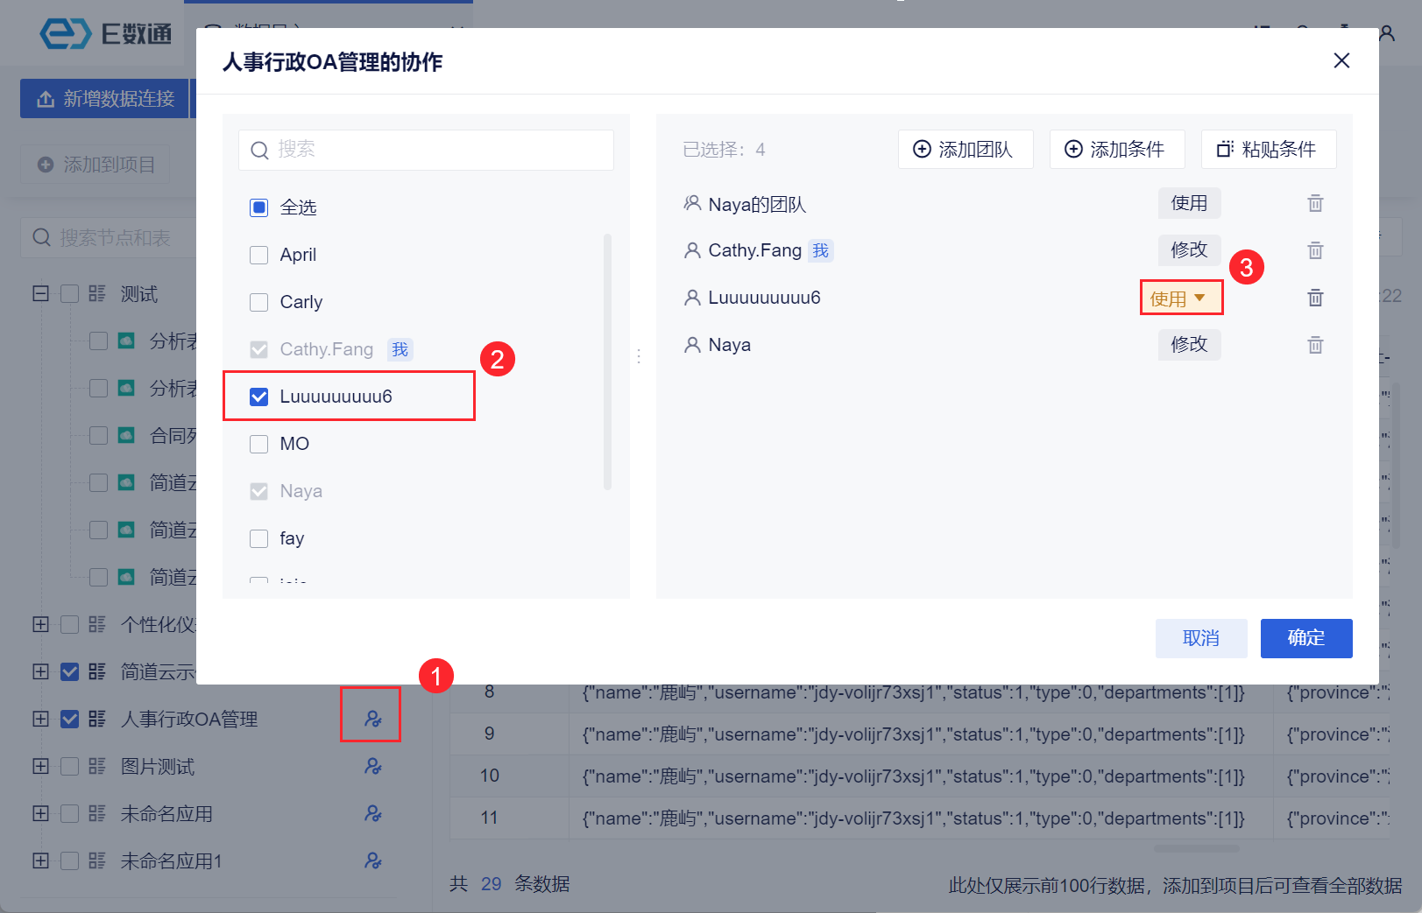Click the data table horizontal scrollbar
This screenshot has width=1422, height=913.
[1196, 848]
